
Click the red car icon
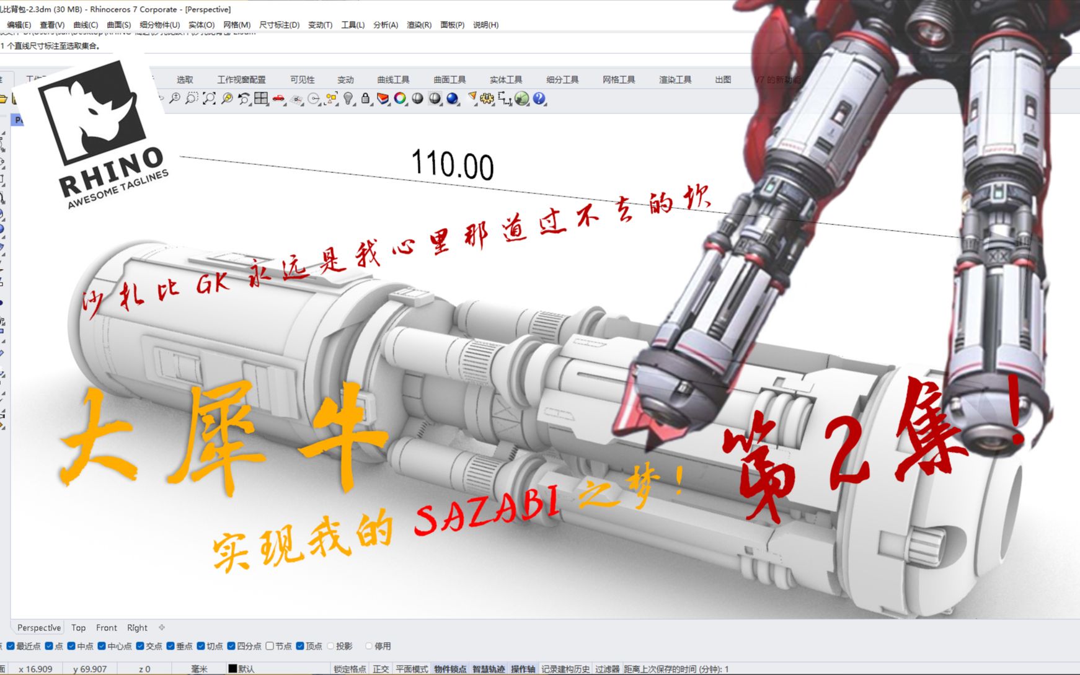pyautogui.click(x=279, y=98)
